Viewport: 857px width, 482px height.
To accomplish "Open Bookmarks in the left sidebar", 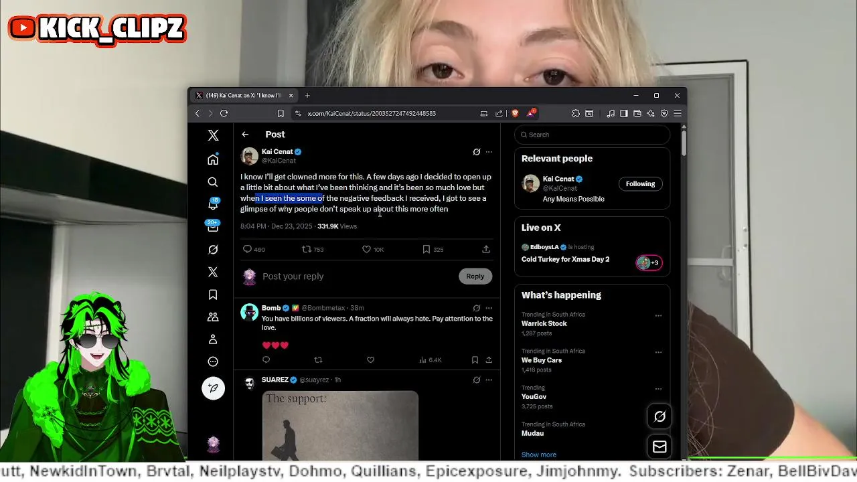I will [213, 295].
